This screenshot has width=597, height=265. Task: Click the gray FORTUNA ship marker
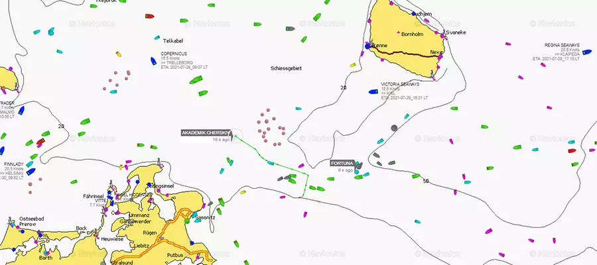[x=359, y=166]
